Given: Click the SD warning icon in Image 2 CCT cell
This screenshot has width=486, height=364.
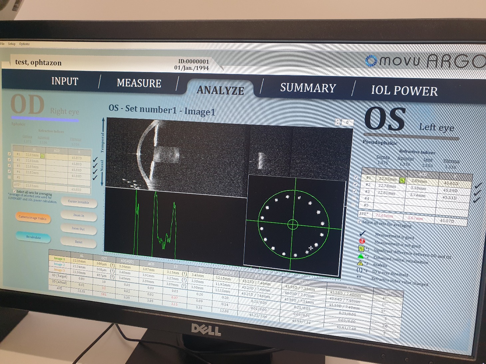Looking at the screenshot, I should pyautogui.click(x=112, y=271).
